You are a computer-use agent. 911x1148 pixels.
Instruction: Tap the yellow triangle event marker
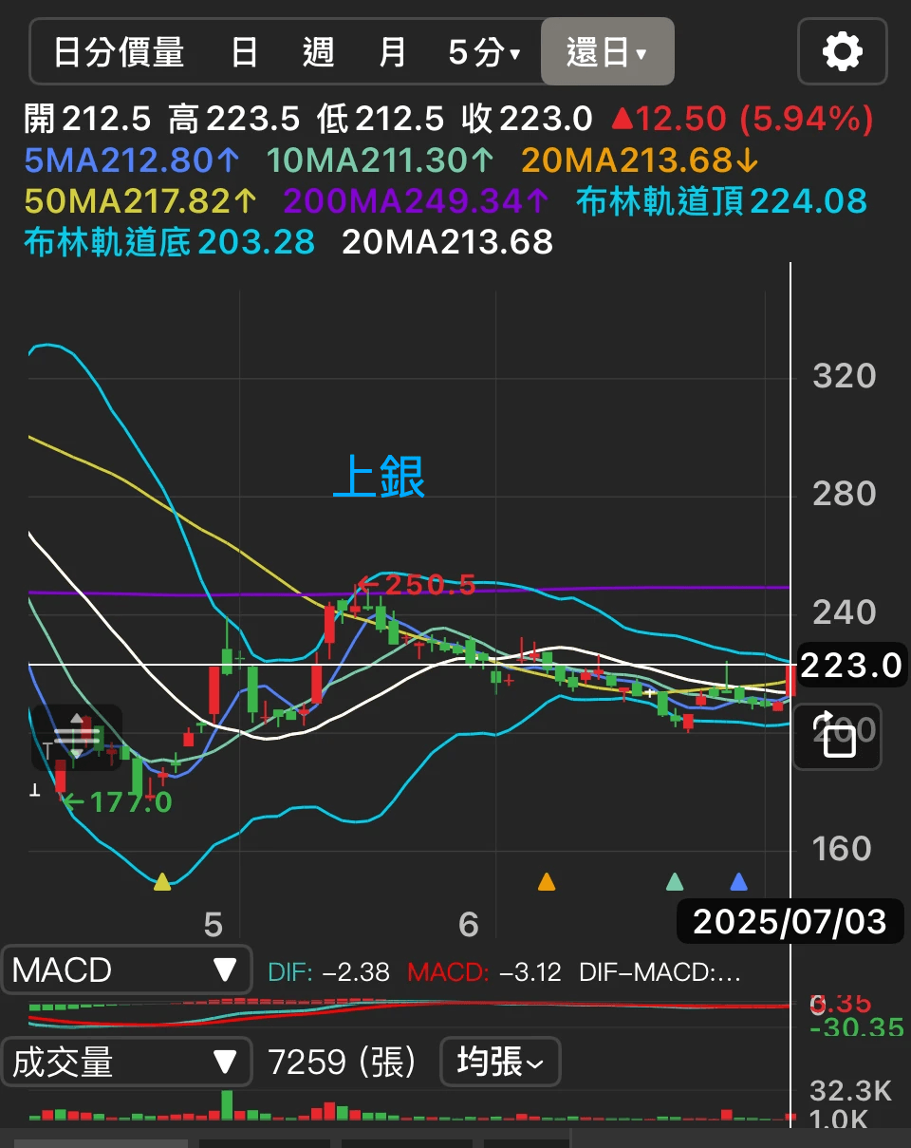(162, 882)
